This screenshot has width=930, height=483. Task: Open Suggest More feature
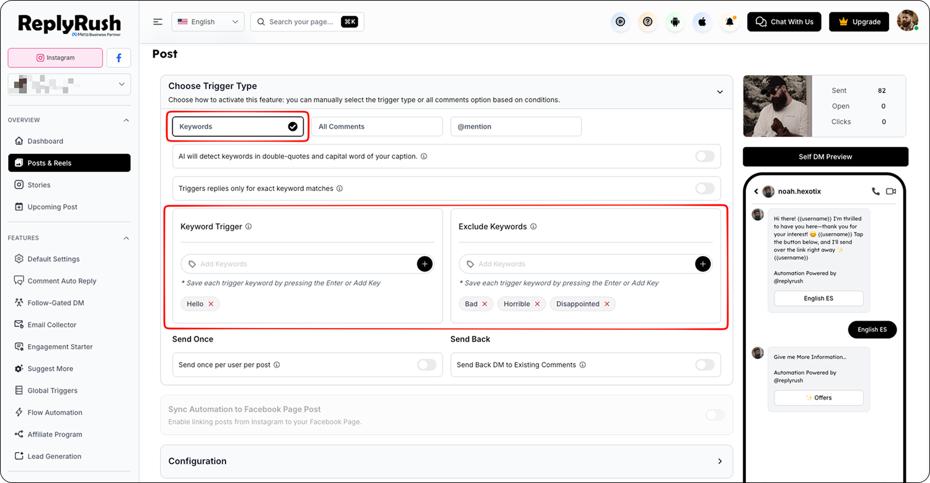coord(69,369)
